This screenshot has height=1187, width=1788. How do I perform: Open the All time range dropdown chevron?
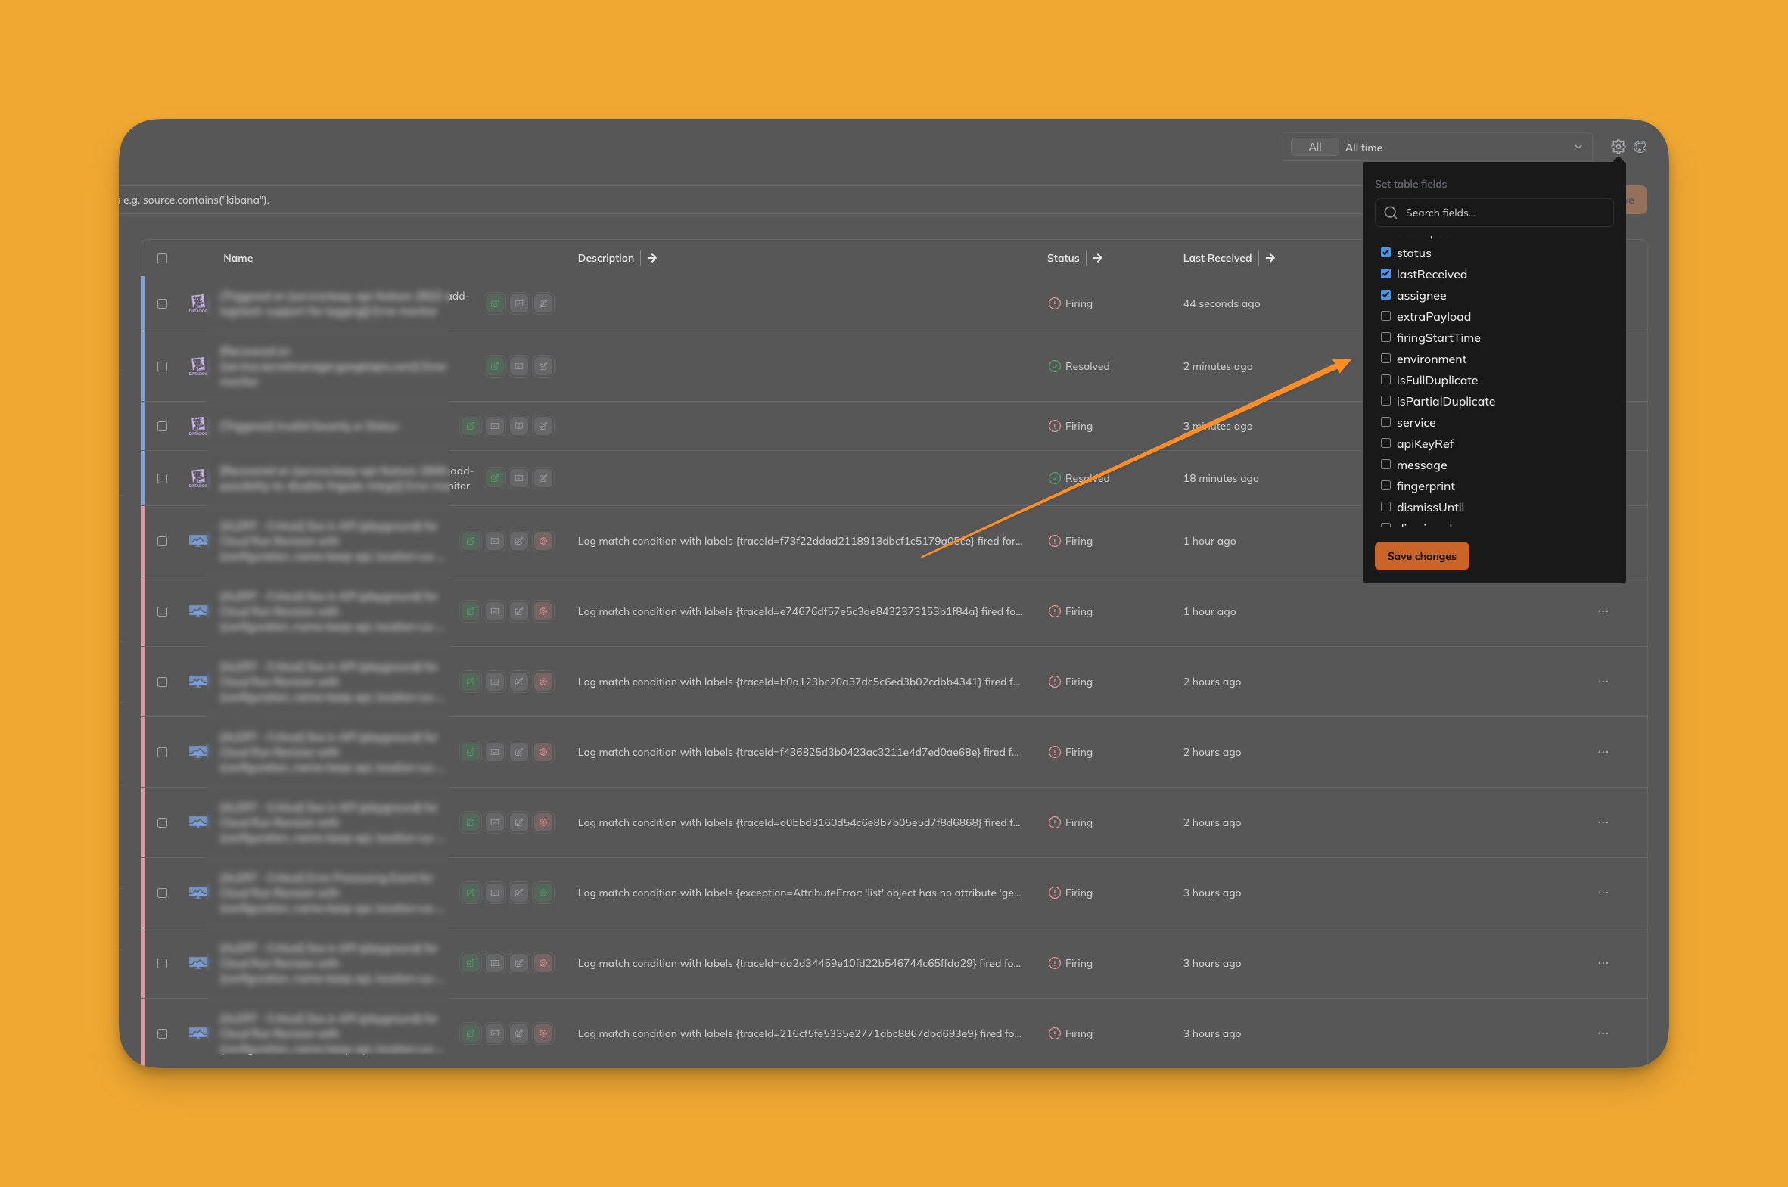point(1578,147)
